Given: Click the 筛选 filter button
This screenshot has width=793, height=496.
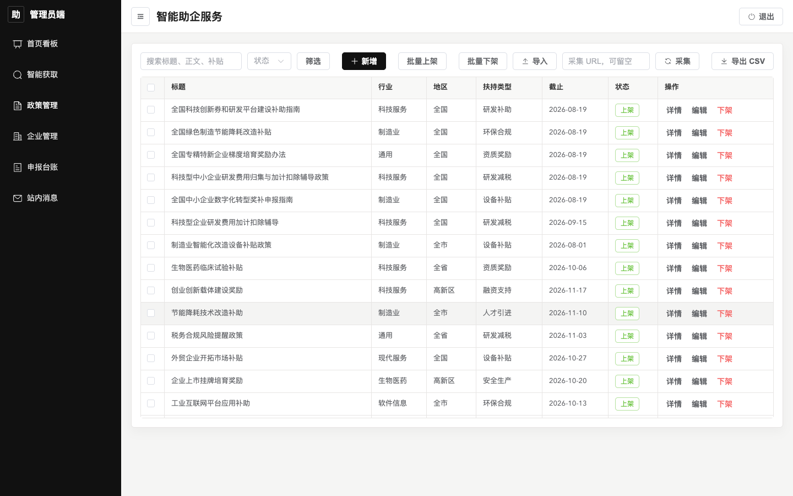Looking at the screenshot, I should tap(313, 61).
